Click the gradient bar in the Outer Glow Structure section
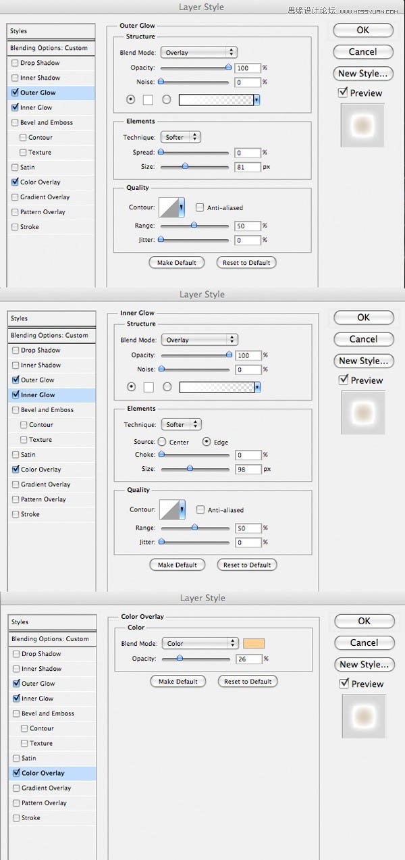Viewport: 405px width, 860px height. pyautogui.click(x=216, y=100)
